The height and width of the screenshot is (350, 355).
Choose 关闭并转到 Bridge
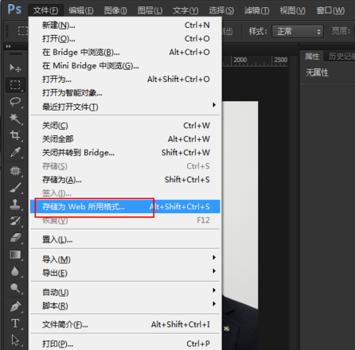click(125, 153)
